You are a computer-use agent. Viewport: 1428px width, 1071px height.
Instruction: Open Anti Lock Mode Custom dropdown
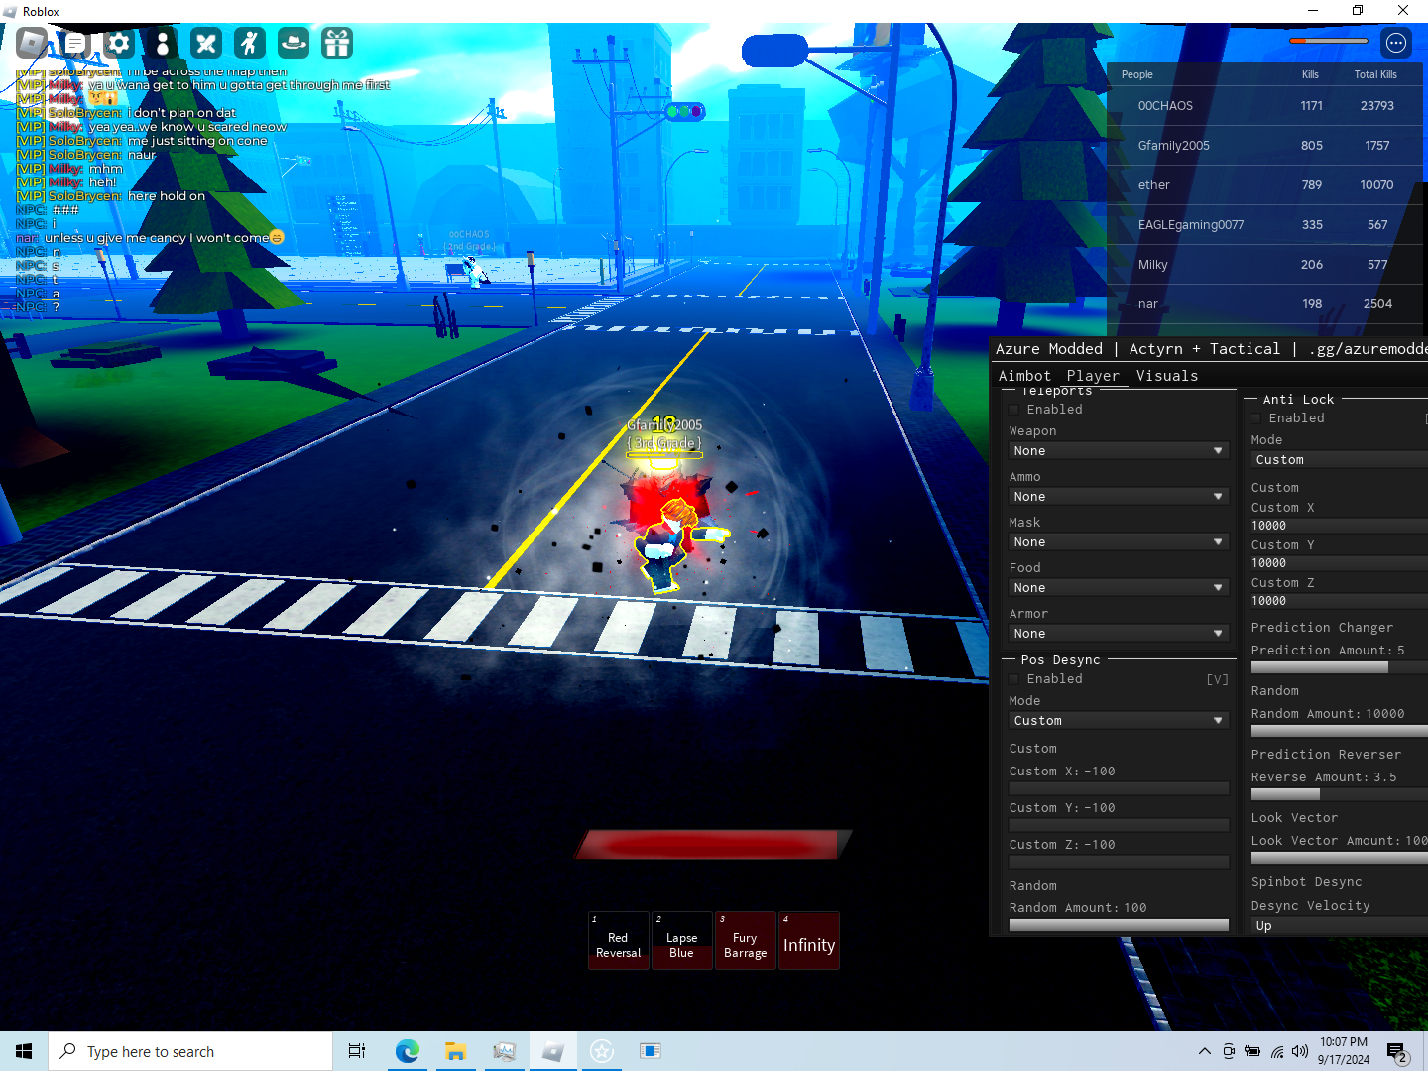[1339, 460]
